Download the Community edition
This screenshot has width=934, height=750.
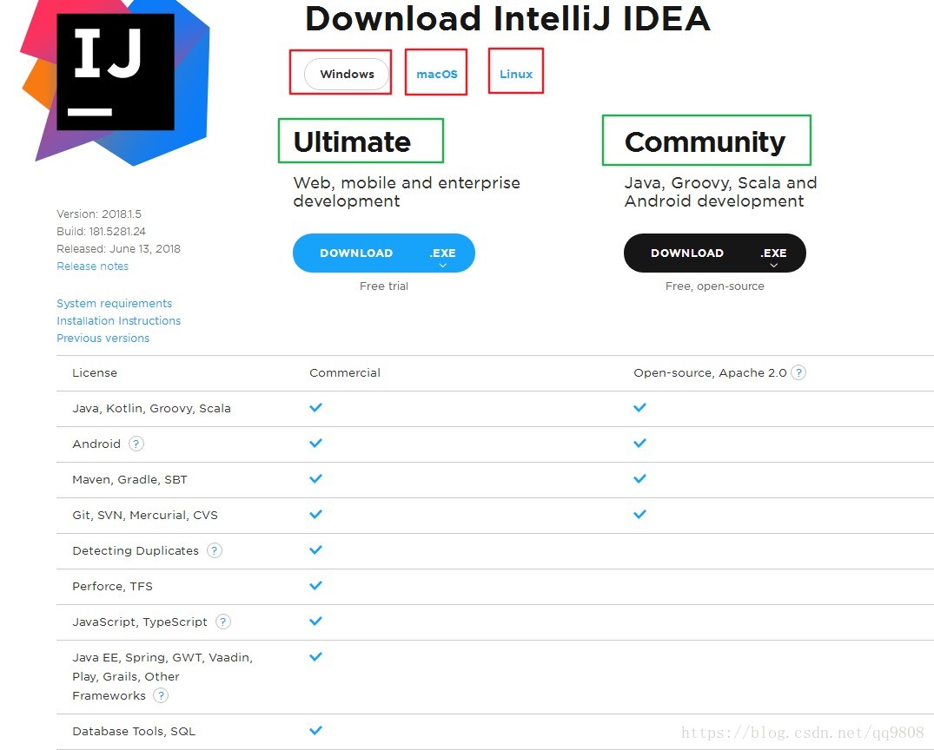[686, 253]
